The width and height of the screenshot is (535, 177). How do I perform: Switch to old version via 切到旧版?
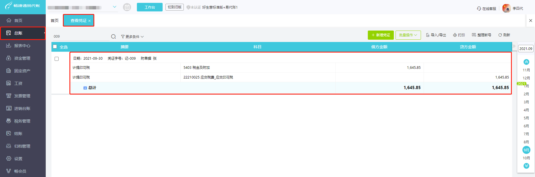pos(175,7)
